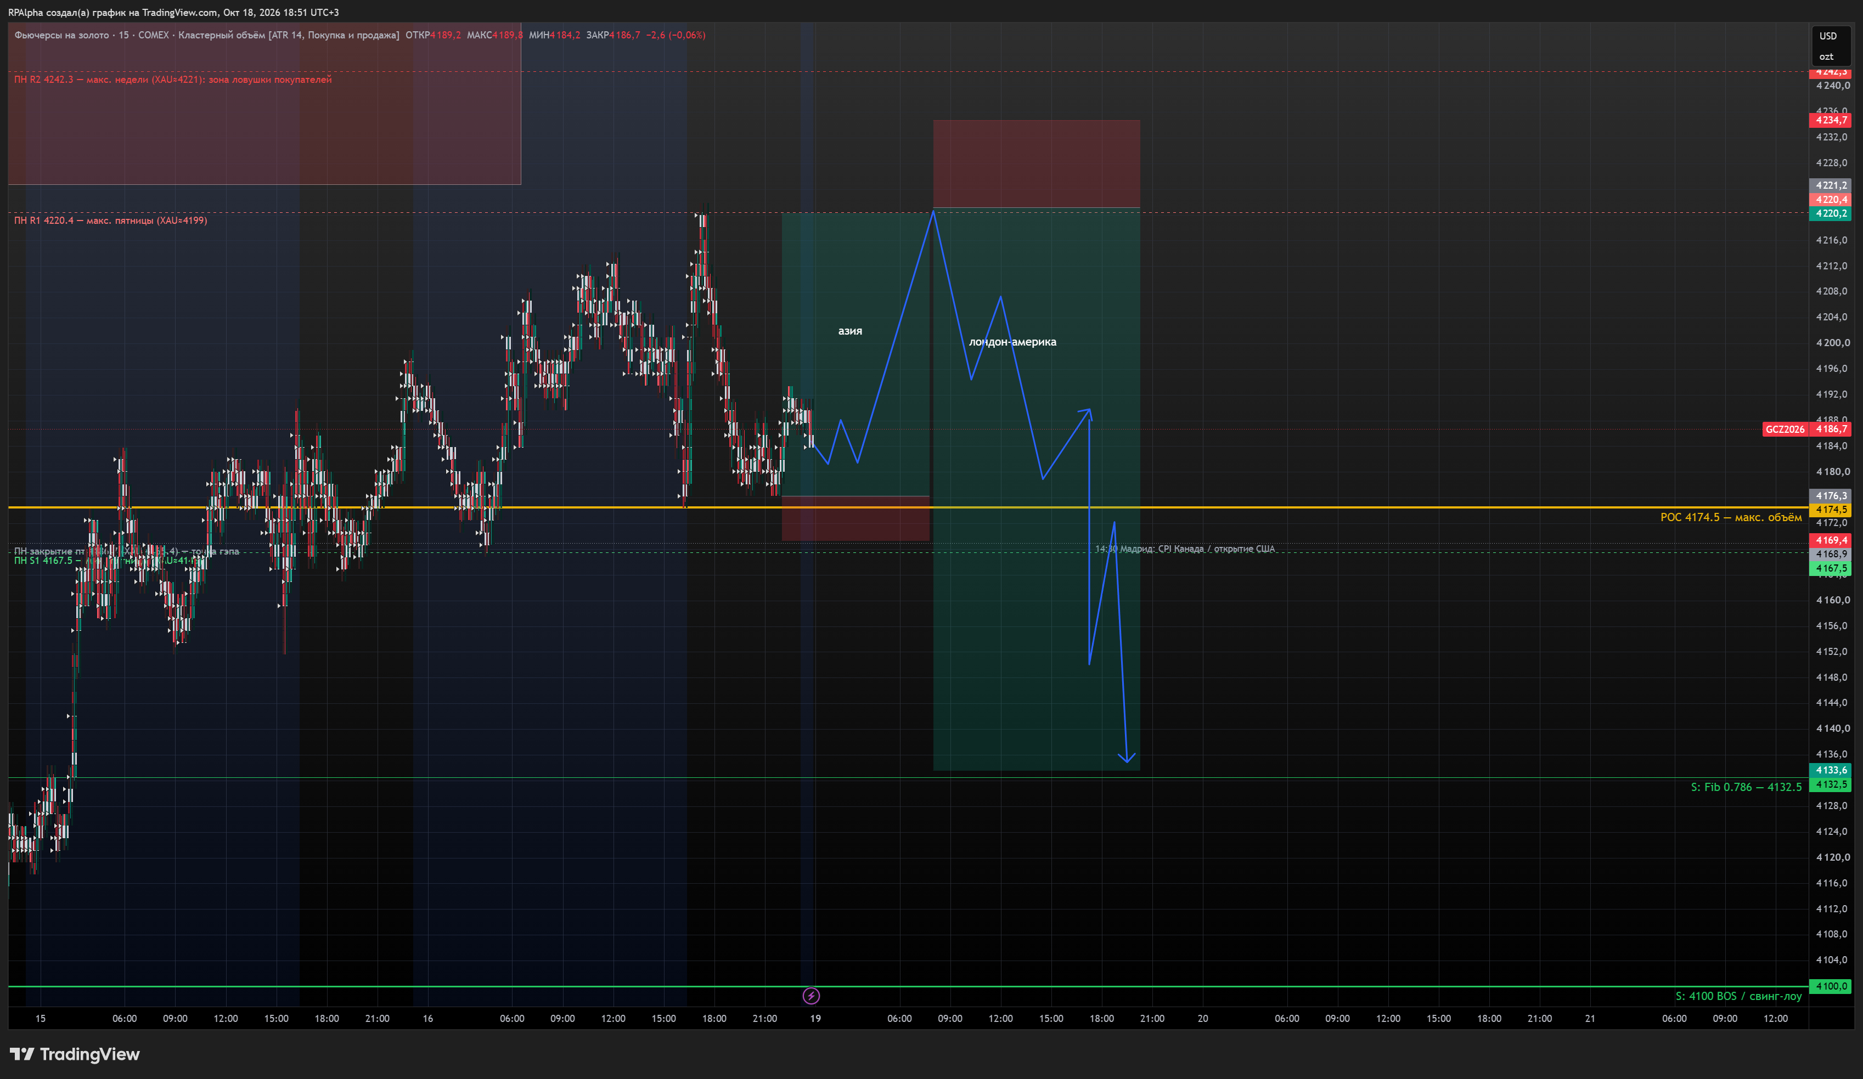Select the 'азия' text annotation

850,331
